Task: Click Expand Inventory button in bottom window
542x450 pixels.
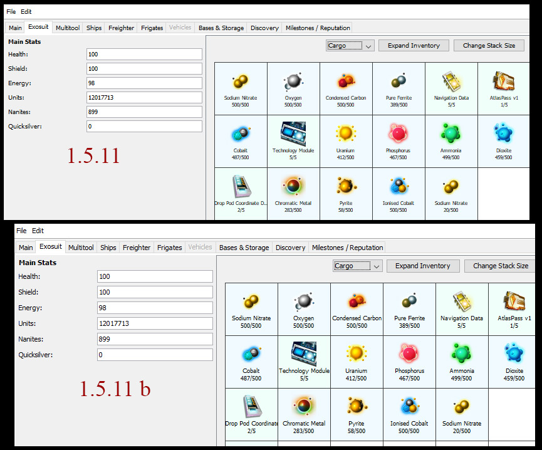Action: pyautogui.click(x=423, y=266)
